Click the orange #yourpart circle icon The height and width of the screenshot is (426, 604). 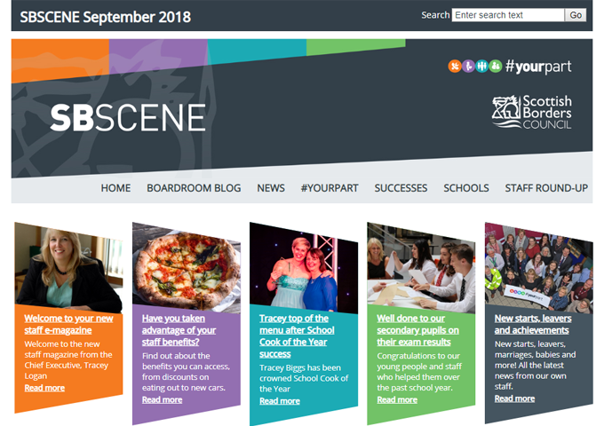click(x=455, y=67)
